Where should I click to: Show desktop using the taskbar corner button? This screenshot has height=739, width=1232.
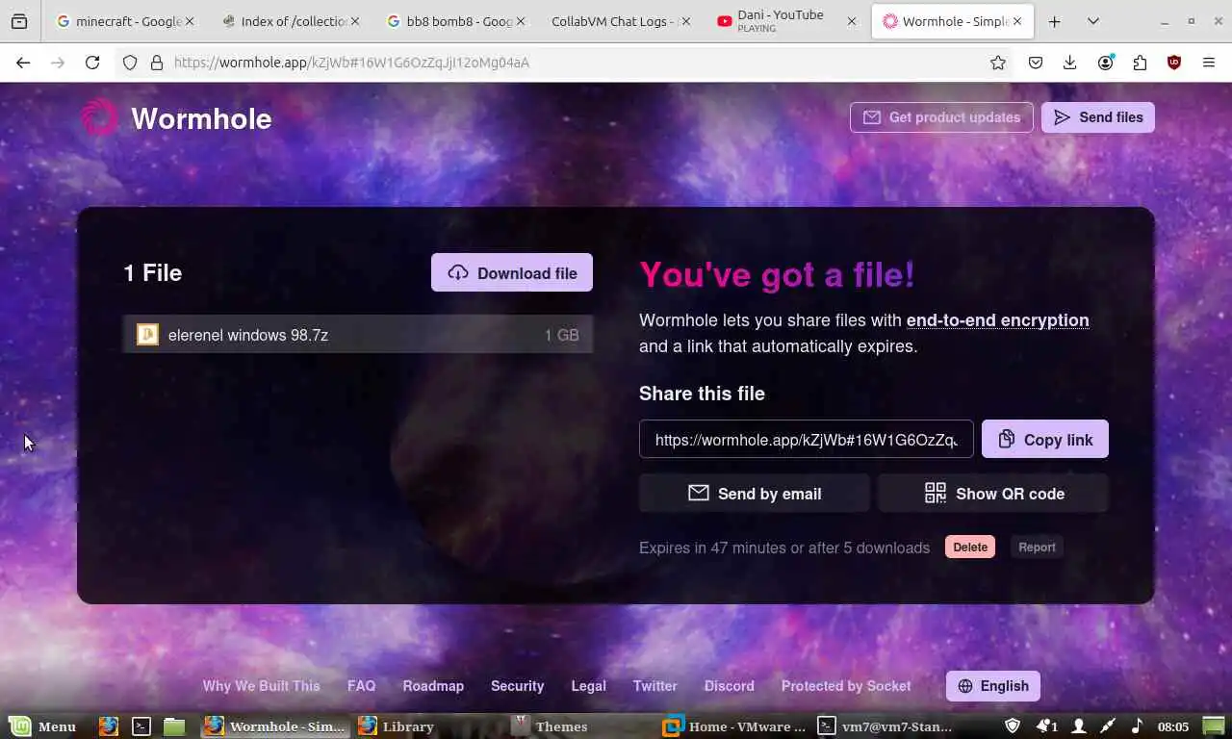pyautogui.click(x=1213, y=726)
